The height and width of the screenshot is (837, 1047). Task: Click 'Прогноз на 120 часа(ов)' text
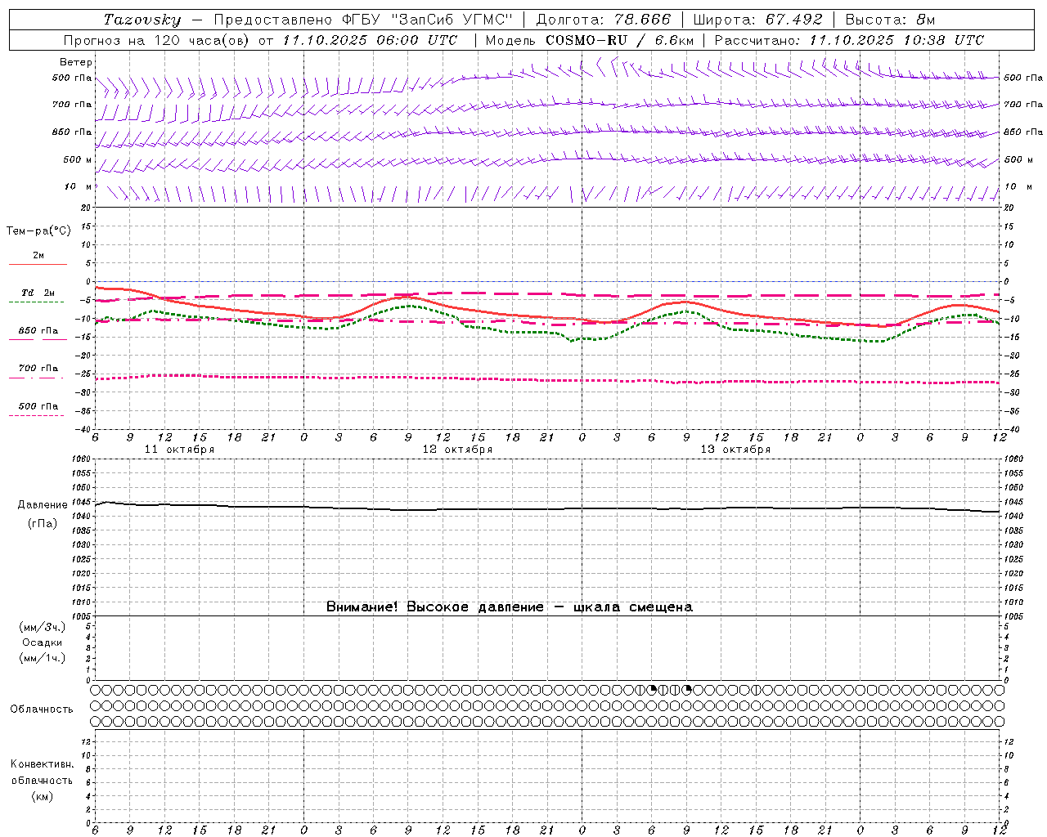pos(158,40)
